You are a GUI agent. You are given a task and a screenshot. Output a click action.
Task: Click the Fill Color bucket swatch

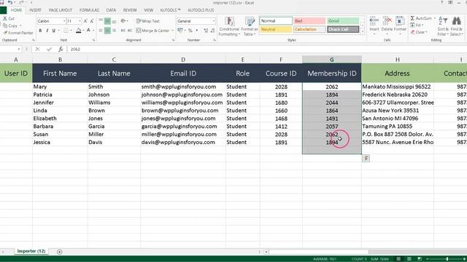point(78,31)
